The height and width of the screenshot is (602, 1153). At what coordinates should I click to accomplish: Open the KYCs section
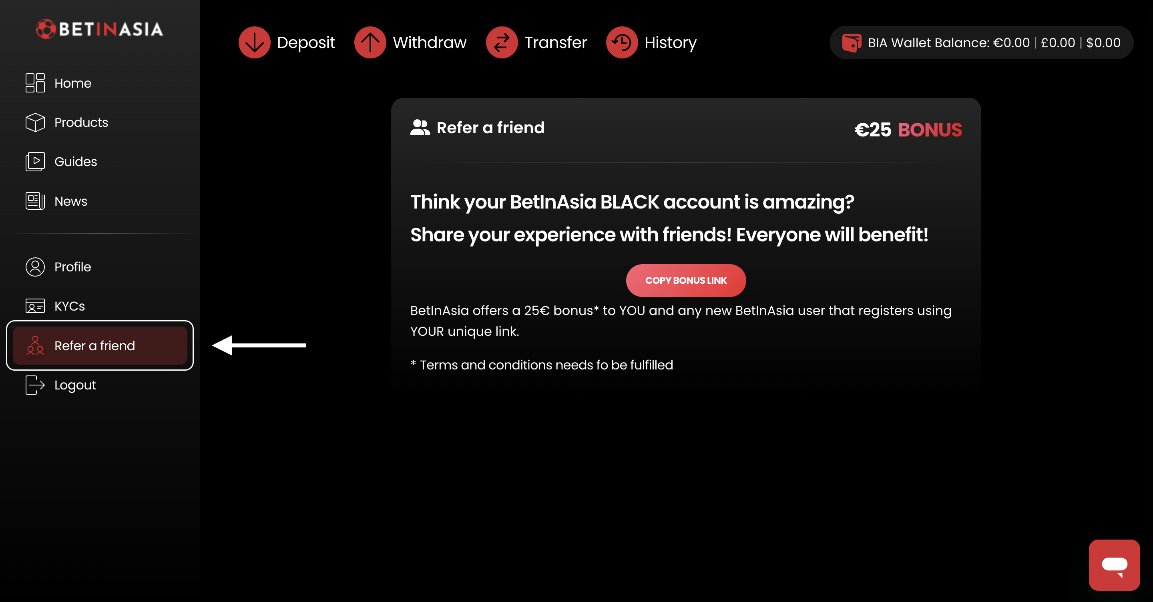69,306
